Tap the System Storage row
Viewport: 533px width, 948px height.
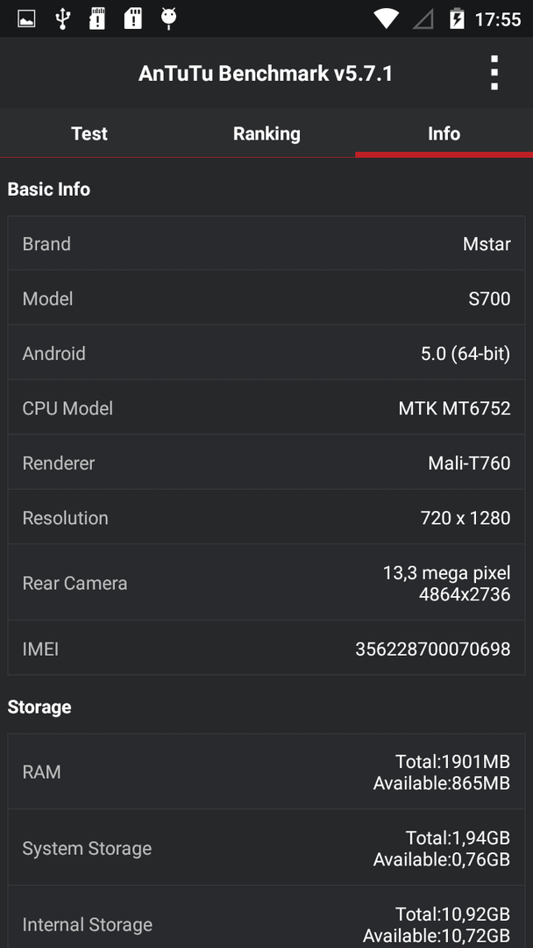click(x=266, y=848)
